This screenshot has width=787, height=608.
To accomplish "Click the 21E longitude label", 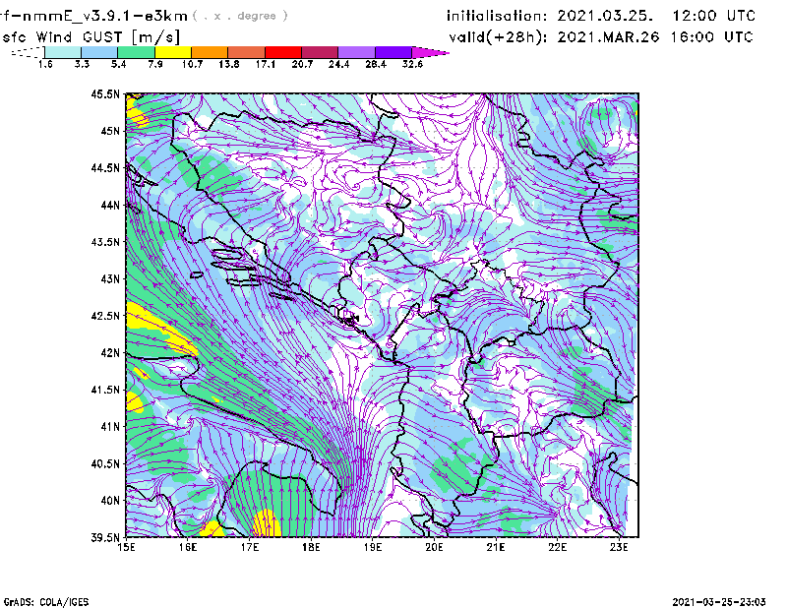I will (496, 547).
